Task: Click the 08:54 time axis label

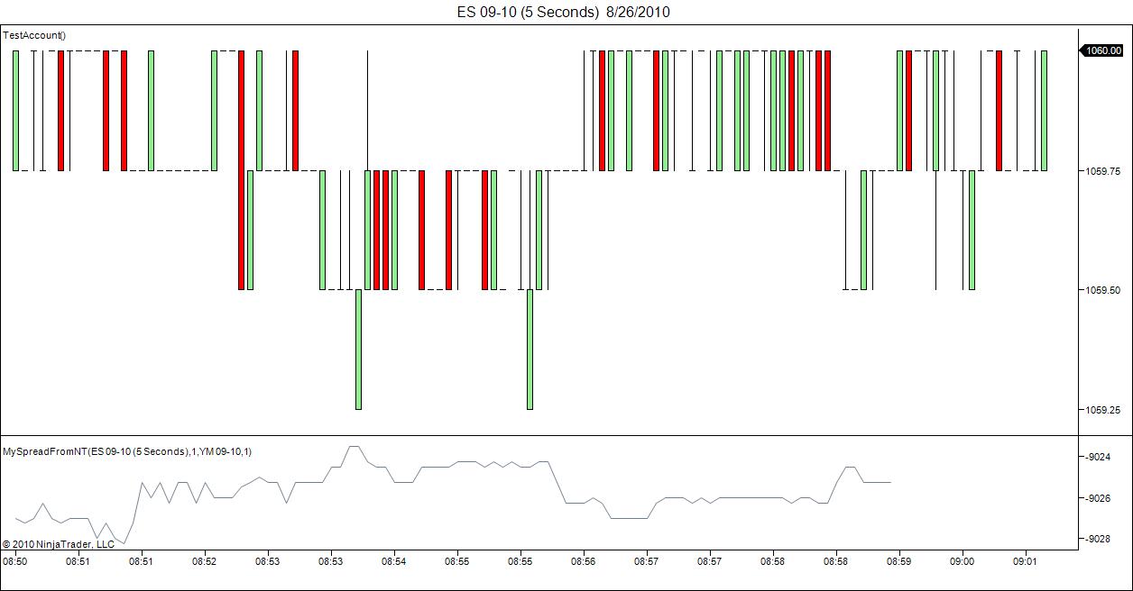Action: pyautogui.click(x=394, y=560)
